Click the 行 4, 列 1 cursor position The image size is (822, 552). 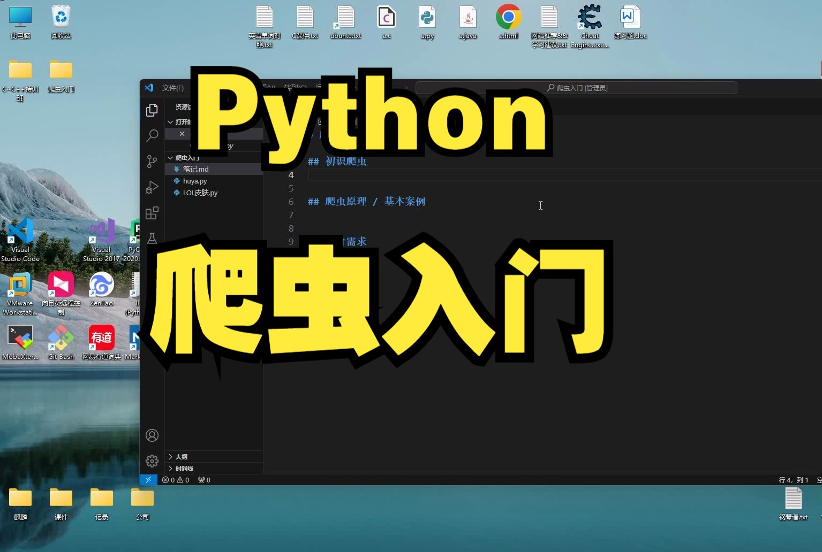click(793, 480)
